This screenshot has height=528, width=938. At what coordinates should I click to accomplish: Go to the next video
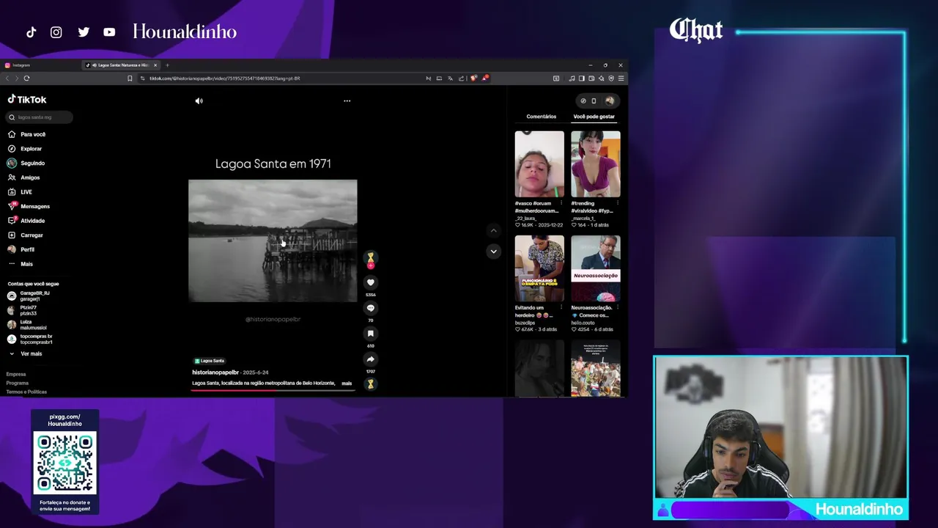[x=493, y=252]
